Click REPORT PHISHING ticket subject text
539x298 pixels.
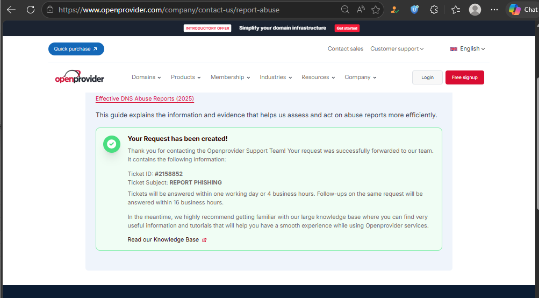click(x=196, y=182)
